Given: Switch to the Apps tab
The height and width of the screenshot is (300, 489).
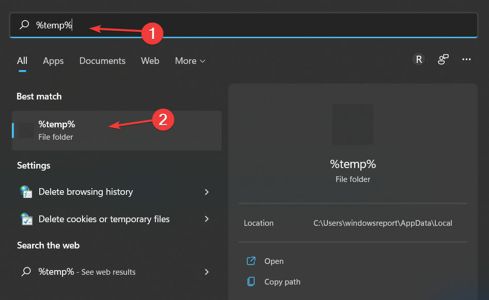Looking at the screenshot, I should 53,61.
